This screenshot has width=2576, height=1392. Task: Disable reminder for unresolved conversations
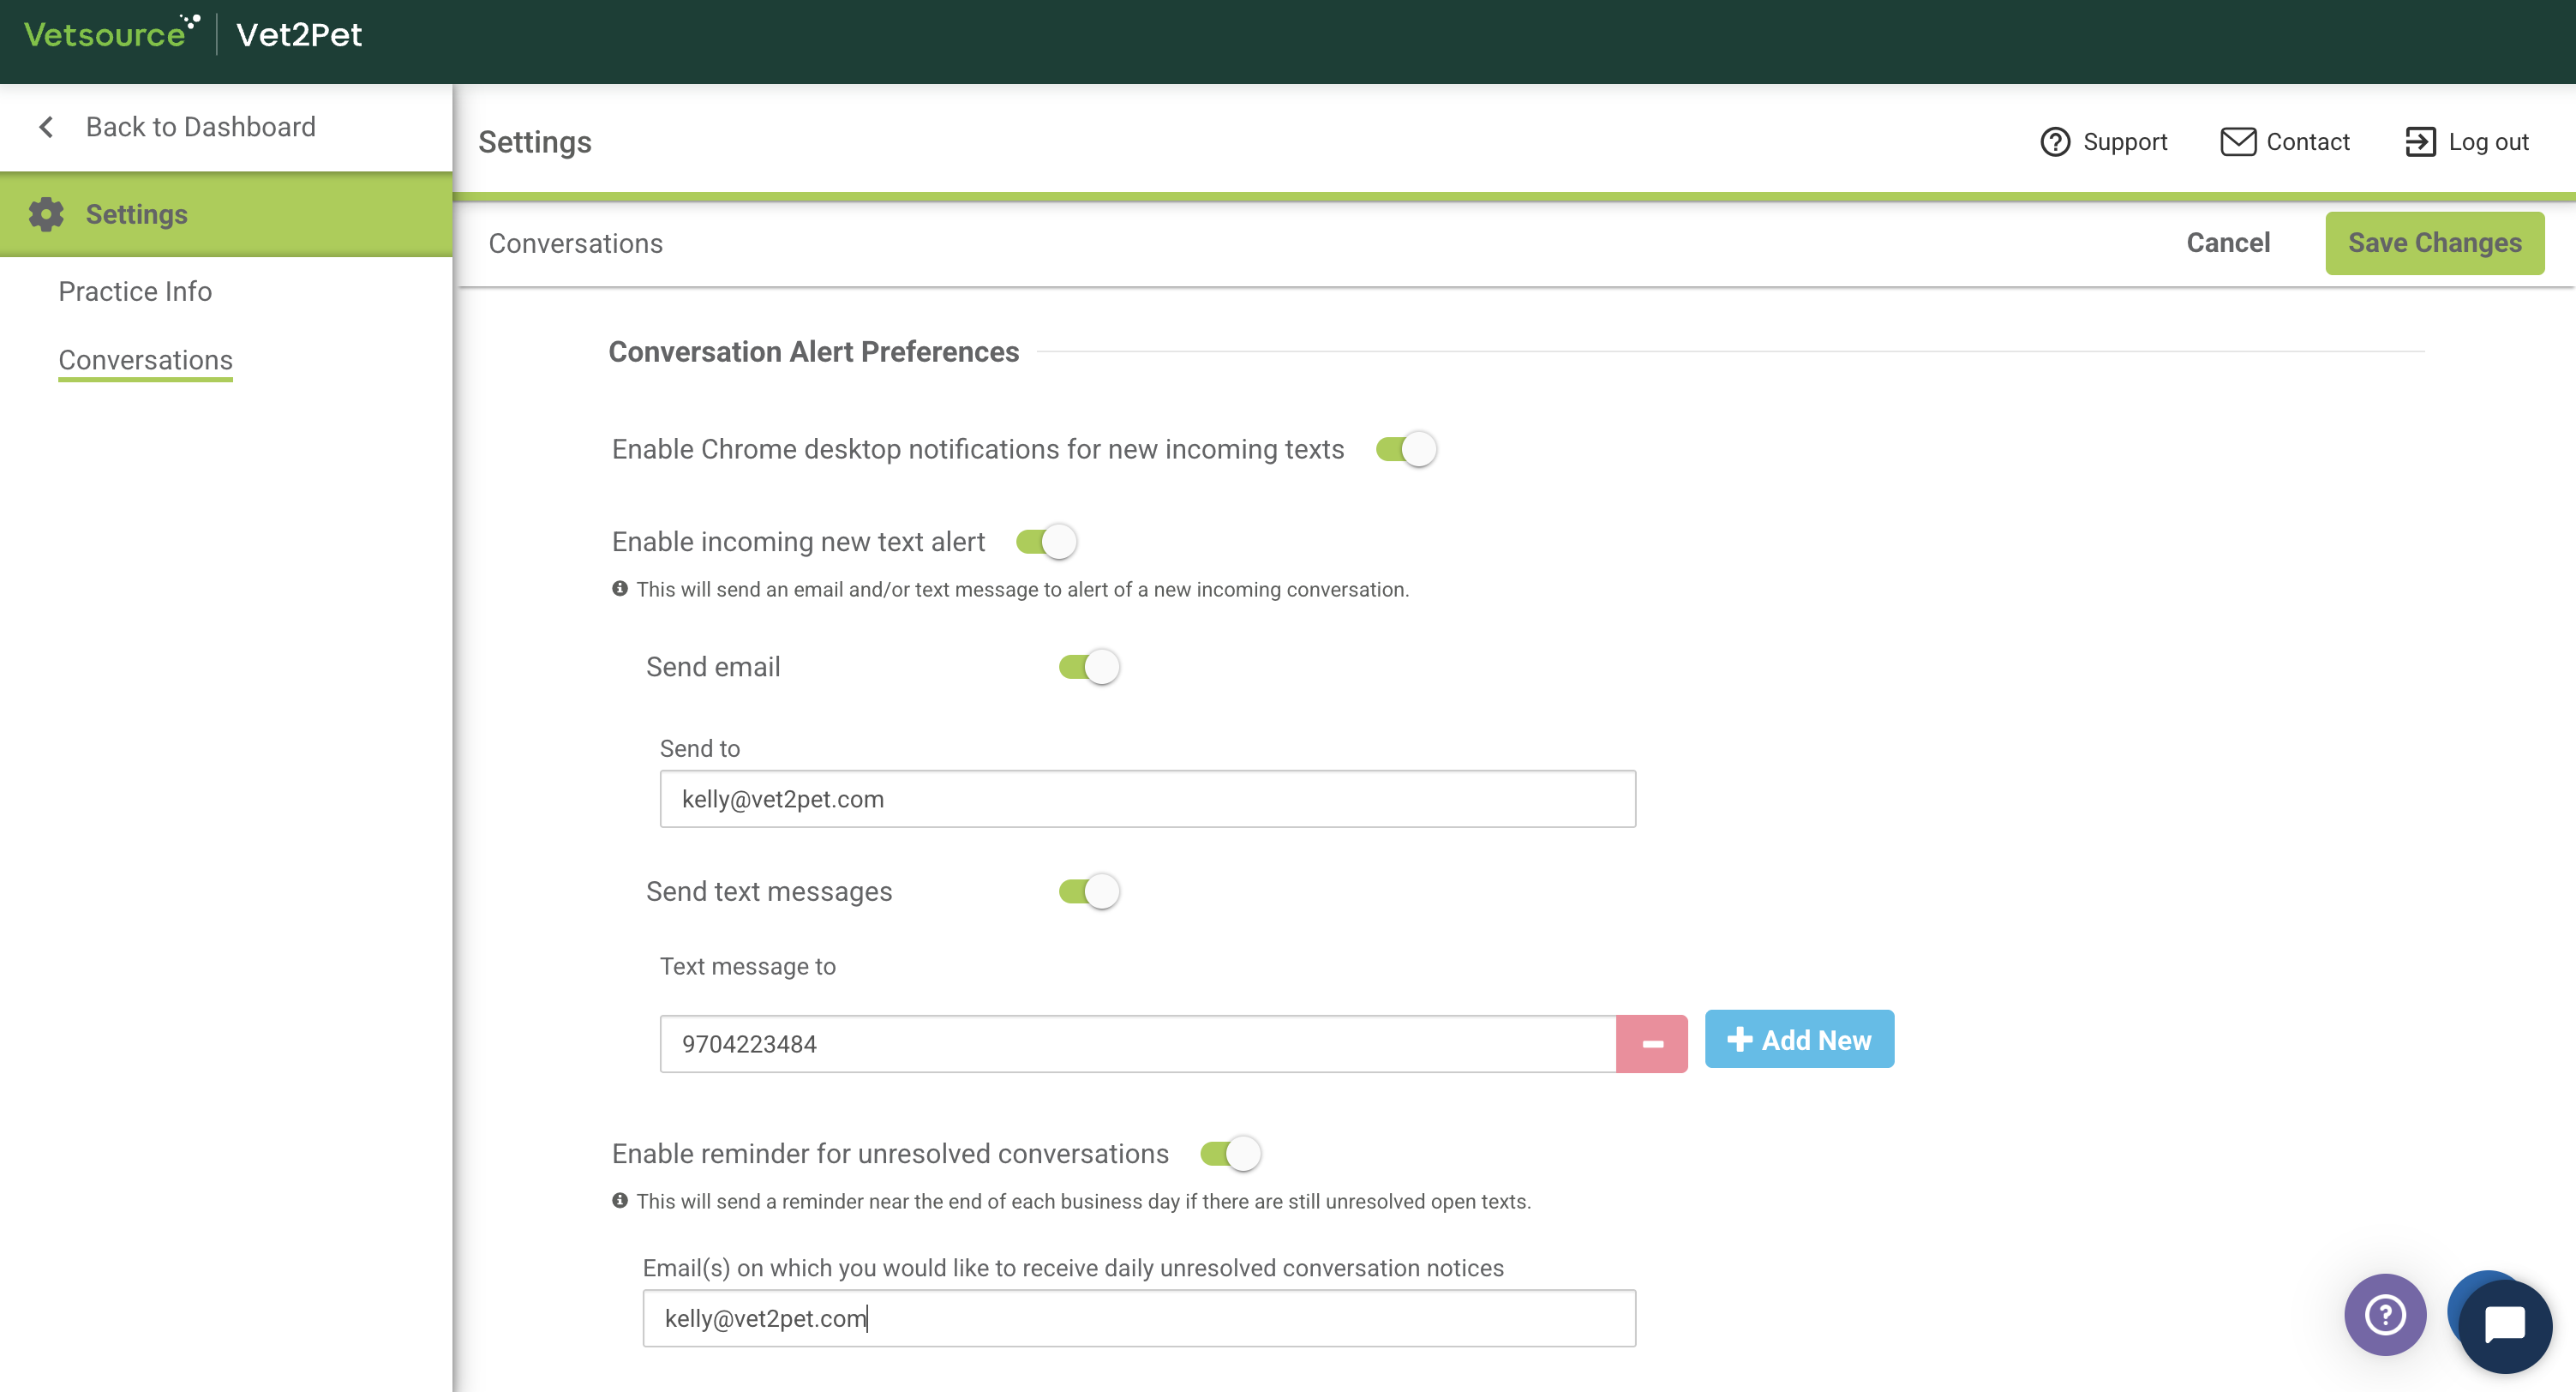coord(1230,1154)
